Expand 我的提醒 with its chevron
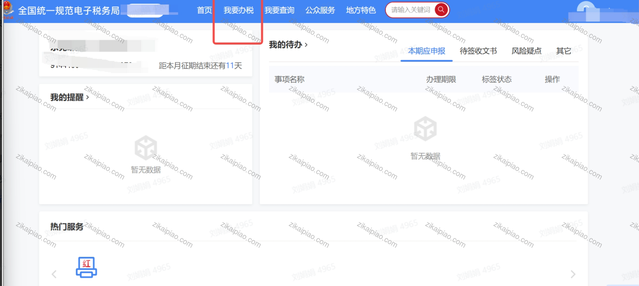 point(88,98)
